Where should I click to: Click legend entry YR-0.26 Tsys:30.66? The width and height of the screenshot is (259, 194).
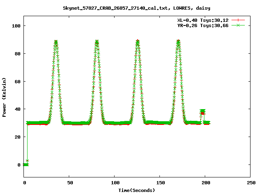click(203, 25)
